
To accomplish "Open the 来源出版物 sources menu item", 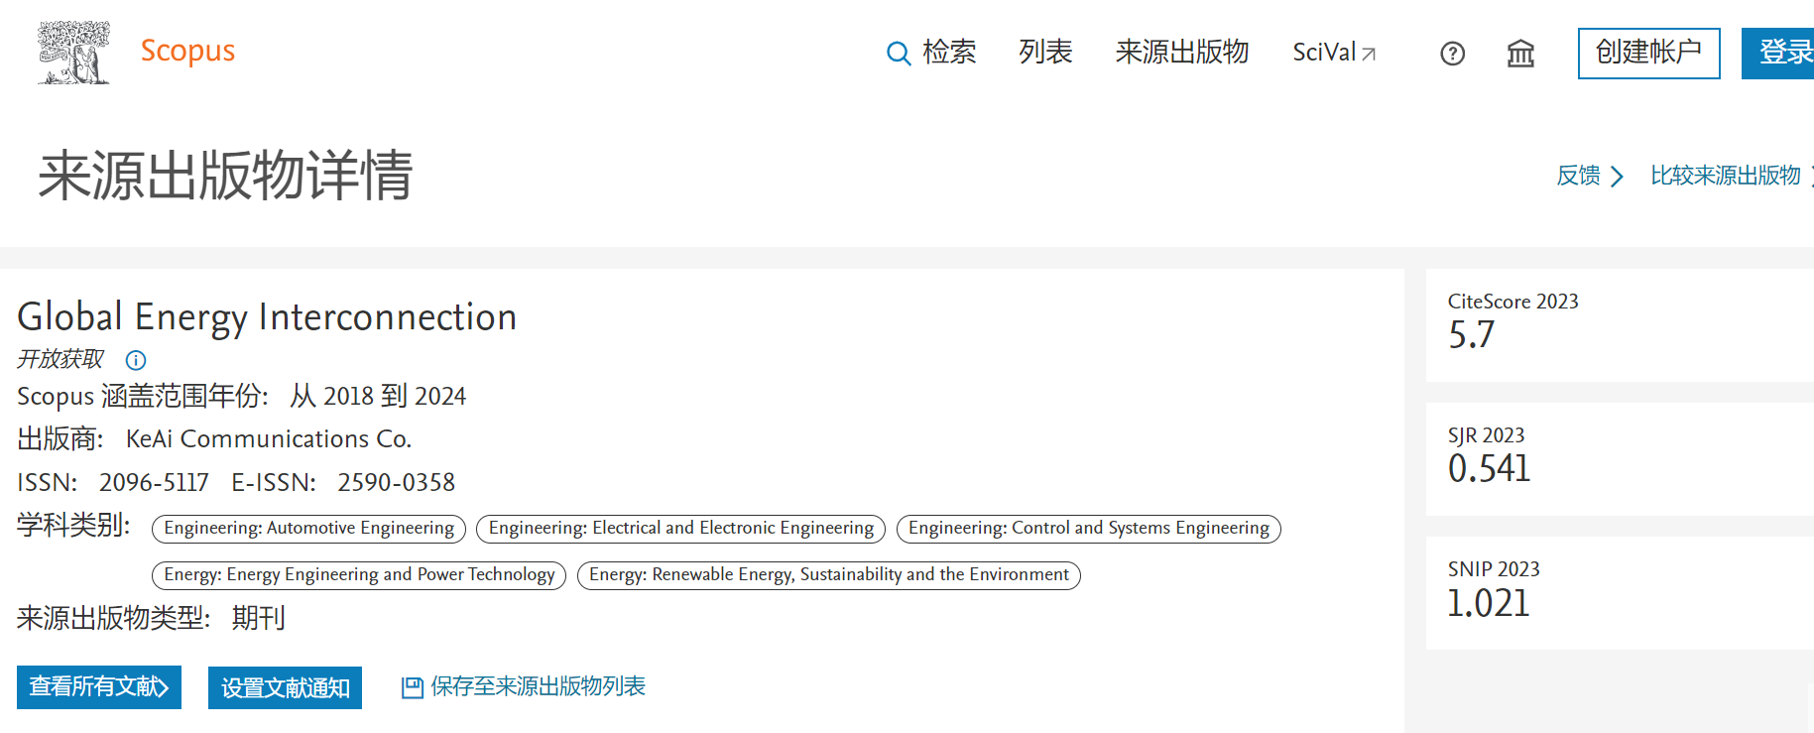I will [1182, 53].
